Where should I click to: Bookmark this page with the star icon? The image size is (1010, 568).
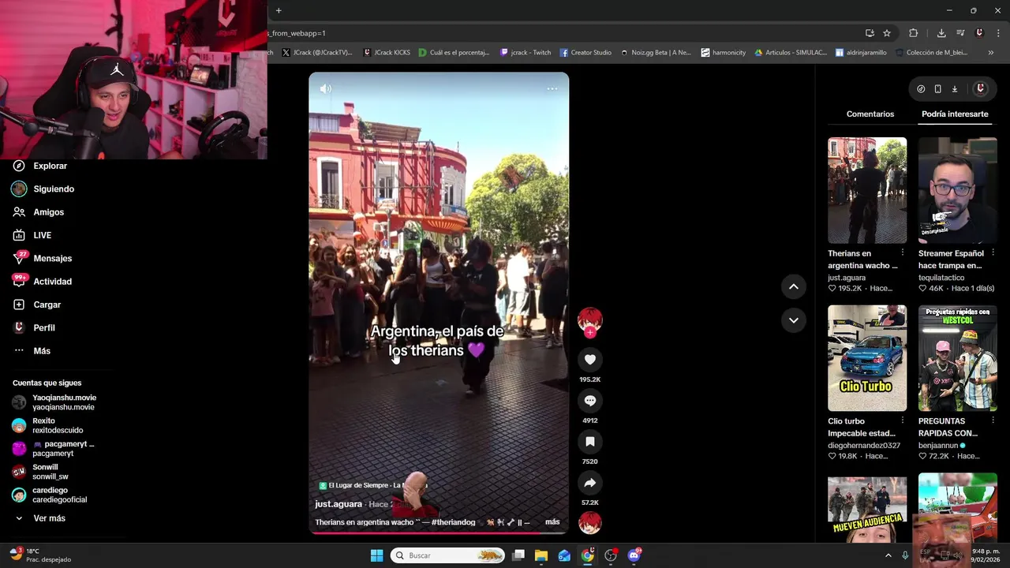click(x=887, y=33)
